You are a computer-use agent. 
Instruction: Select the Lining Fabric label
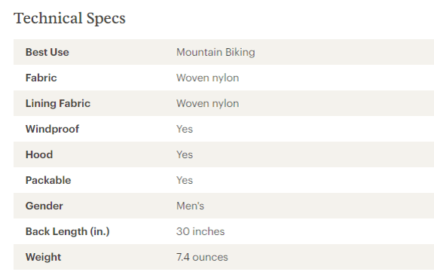pos(58,103)
